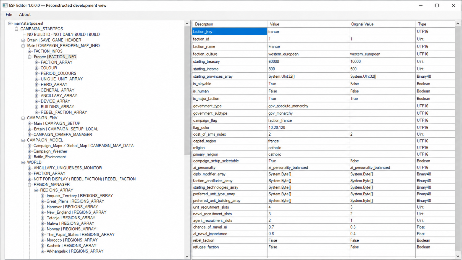Collapse the REGIONS_ARRAY node
Viewport: 462px width, 260px height.
[x=36, y=190]
